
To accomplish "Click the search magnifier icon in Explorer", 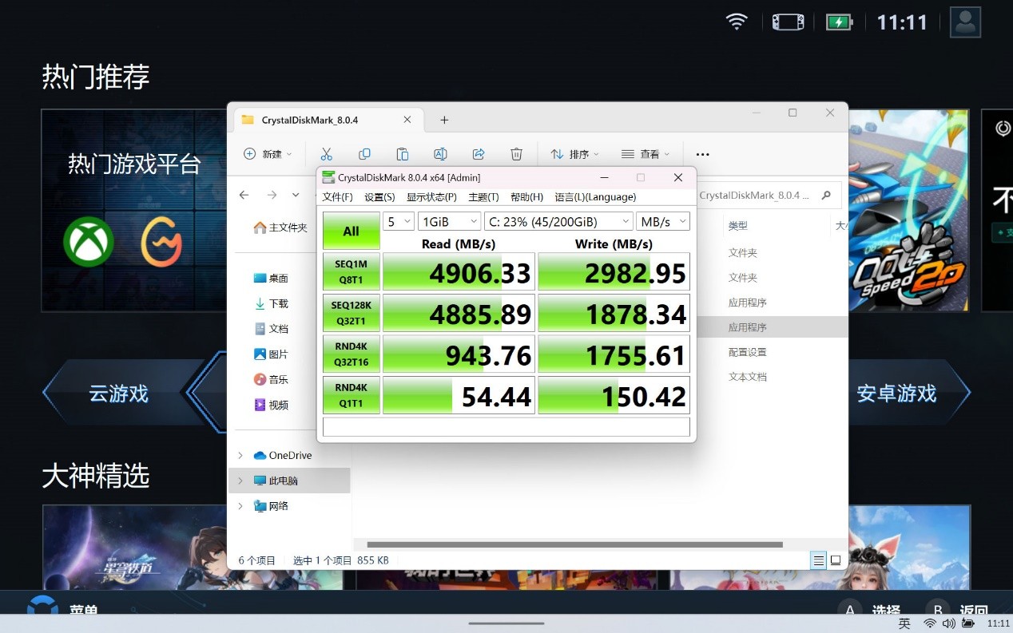I will 826,195.
